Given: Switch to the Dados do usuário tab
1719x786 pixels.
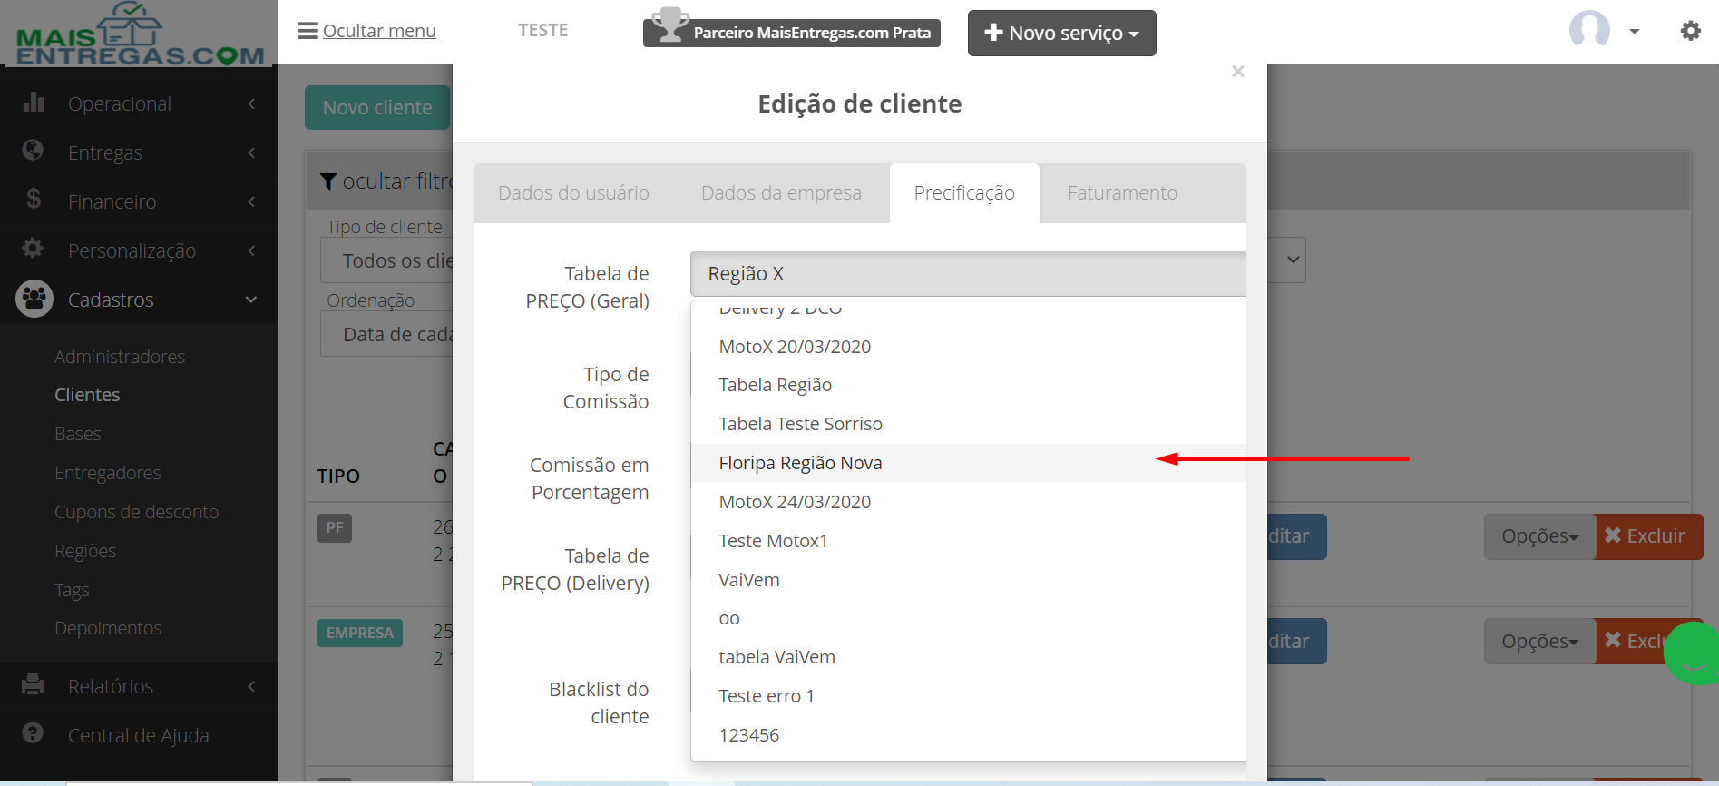Looking at the screenshot, I should click(x=573, y=193).
